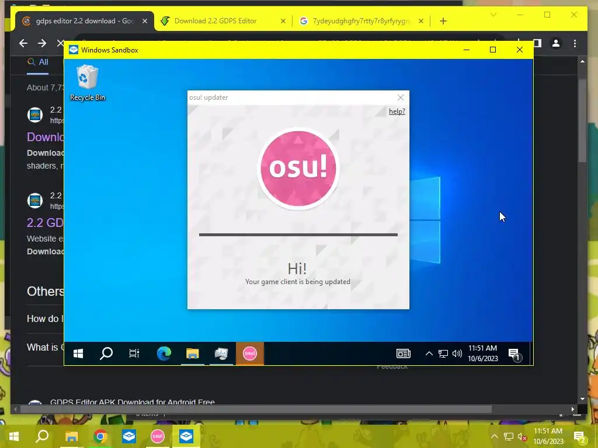The height and width of the screenshot is (448, 598).
Task: Show hidden icons in host tray
Action: [x=494, y=436]
